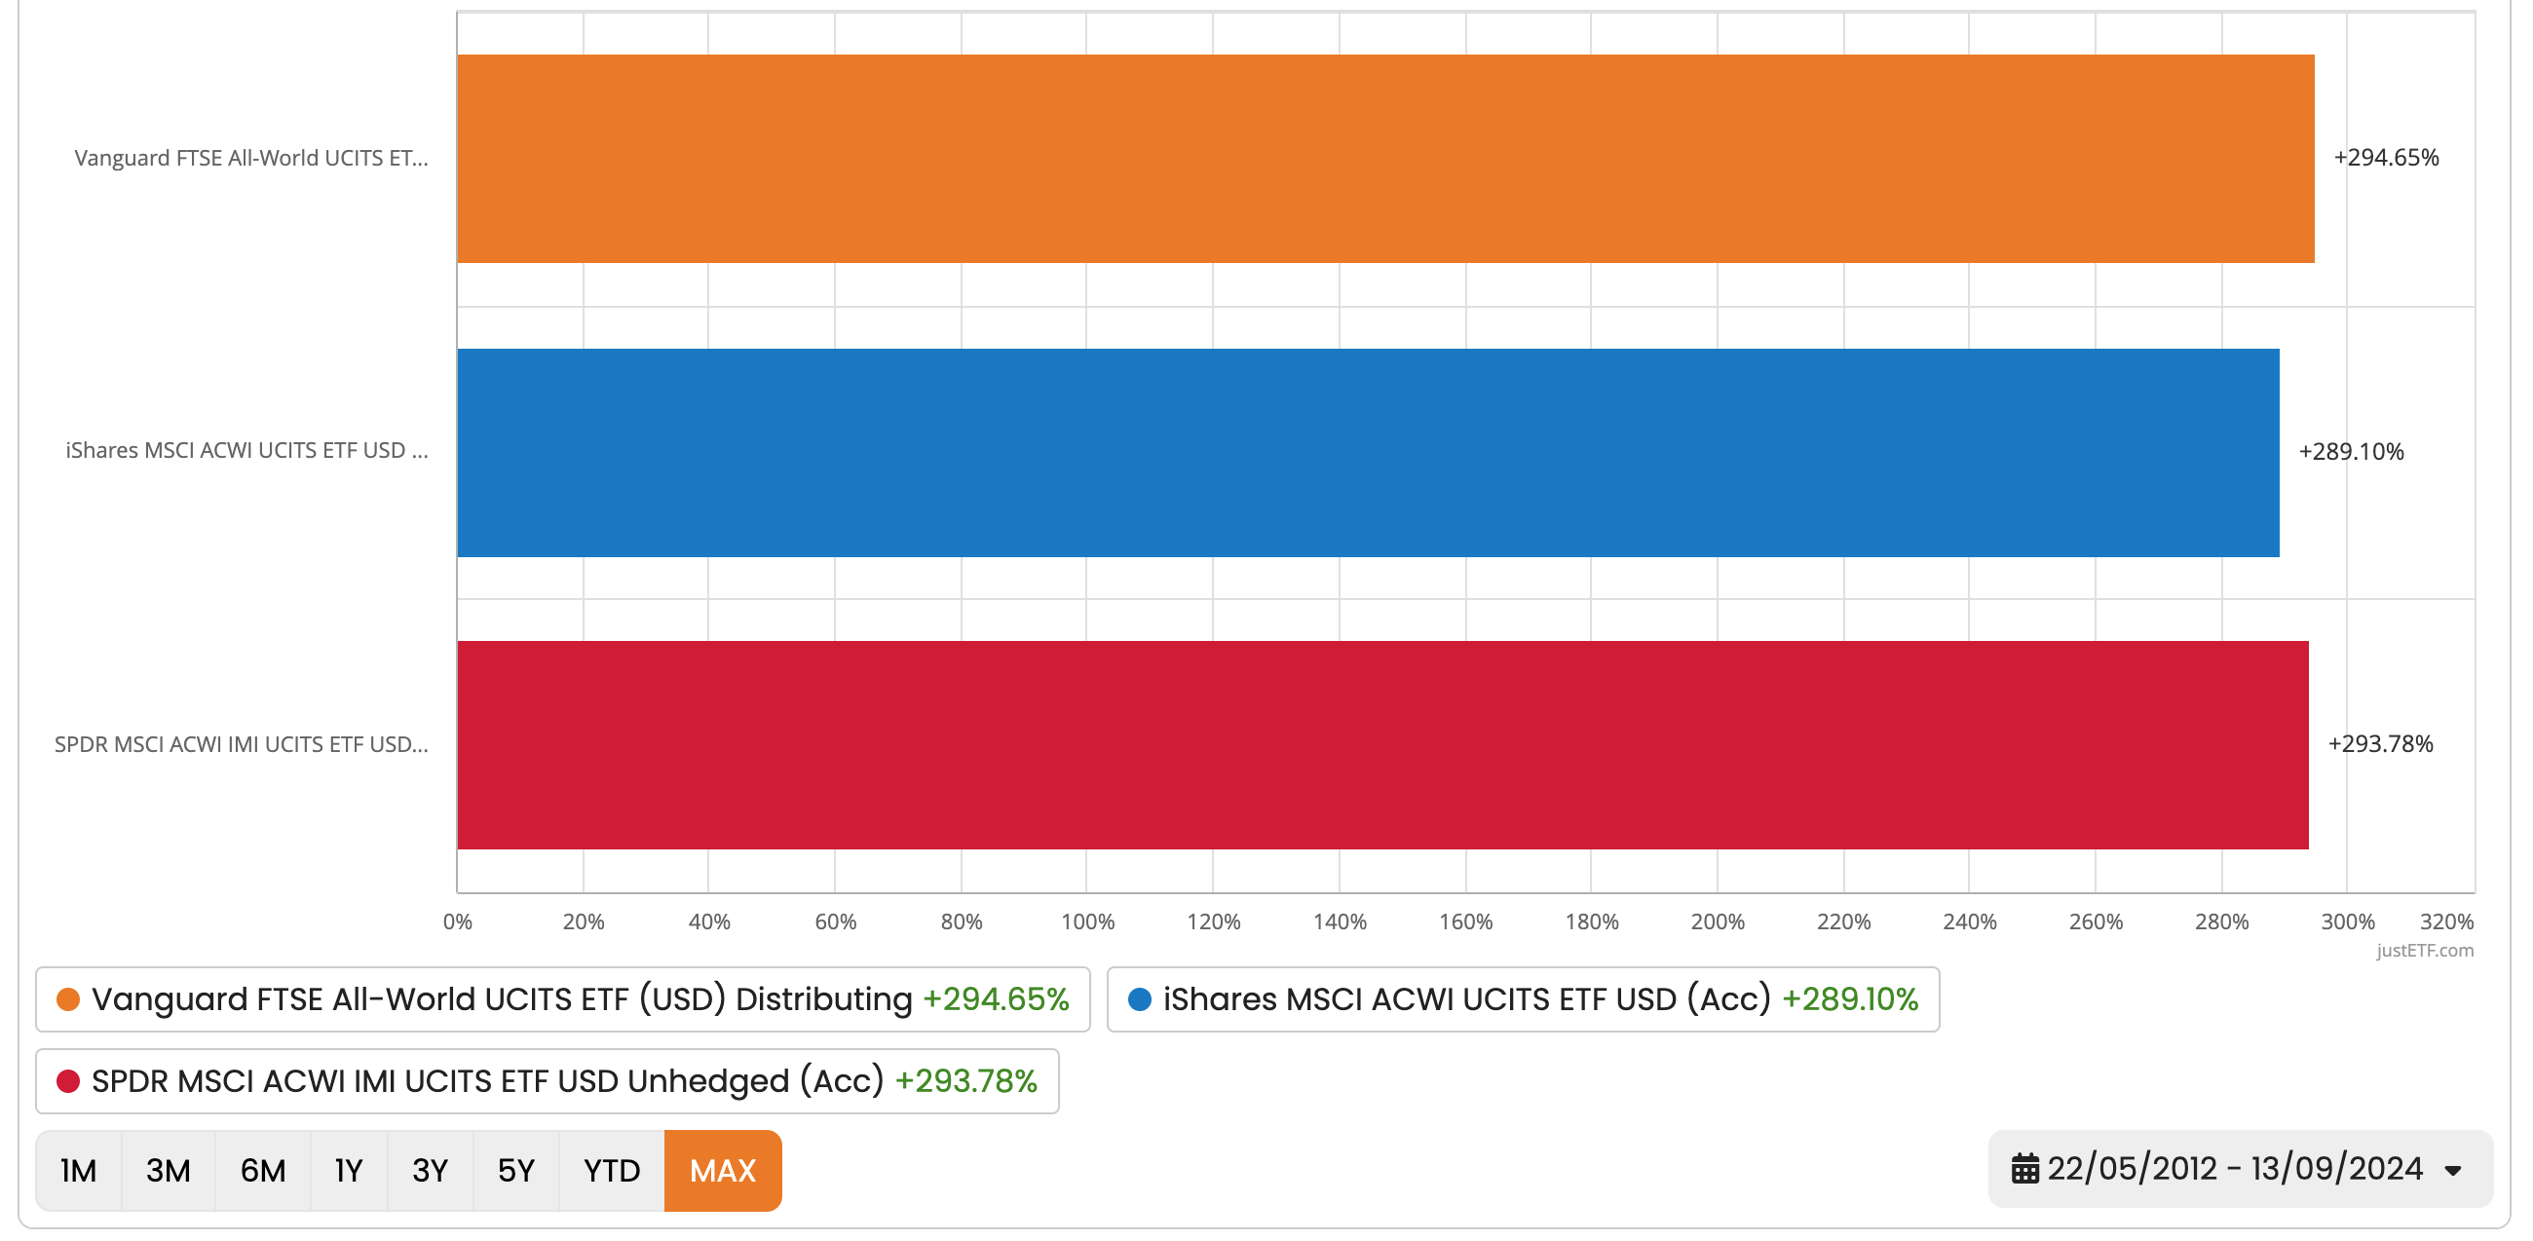Click the calendar icon beside date range
2533x1241 pixels.
click(2024, 1168)
